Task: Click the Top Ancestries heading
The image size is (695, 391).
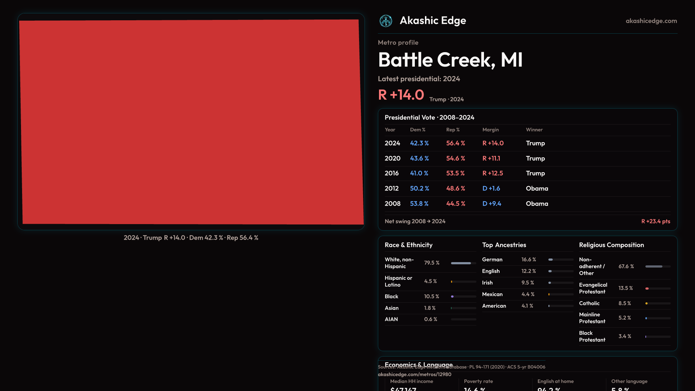Action: click(x=504, y=245)
